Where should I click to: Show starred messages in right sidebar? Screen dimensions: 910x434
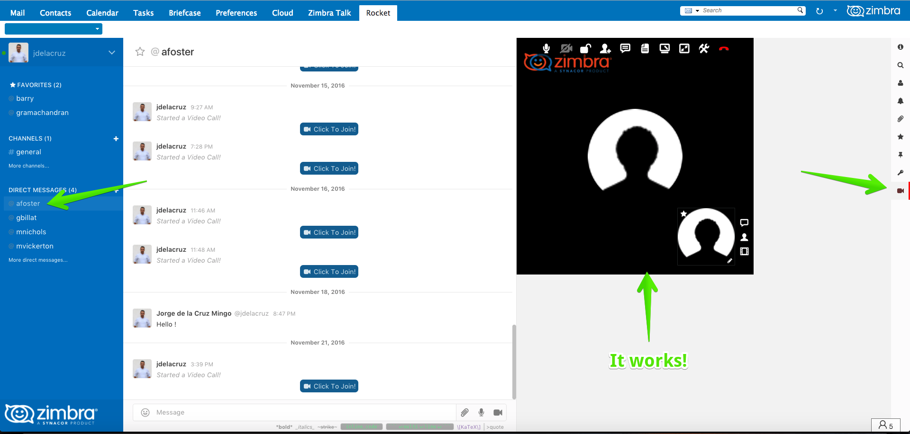click(x=900, y=137)
